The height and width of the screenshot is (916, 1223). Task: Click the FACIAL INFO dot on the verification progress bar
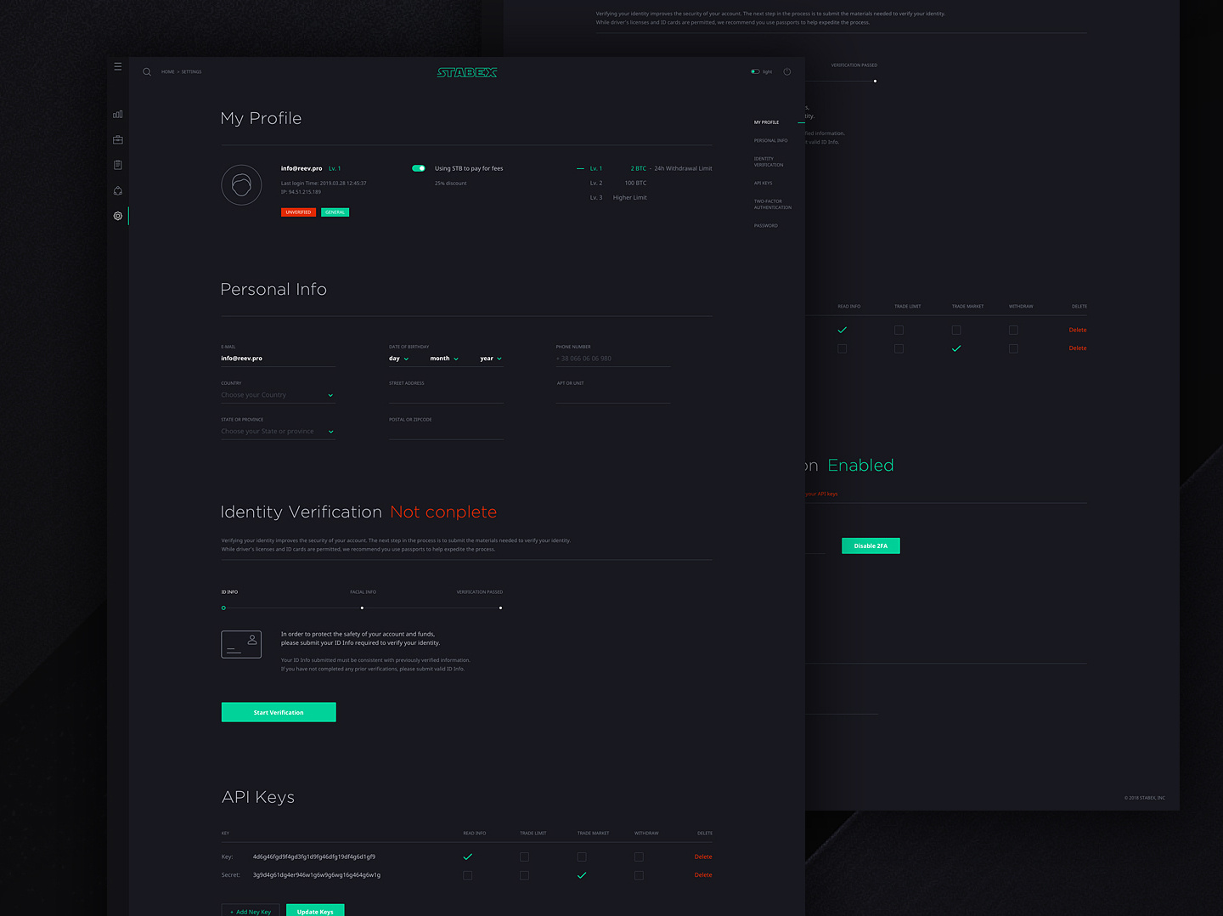362,608
